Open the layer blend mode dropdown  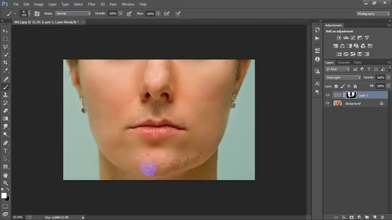tap(343, 78)
